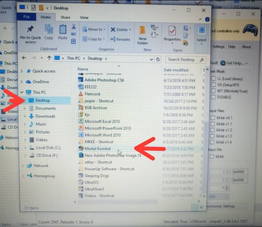The image size is (262, 227).
Task: Click the New folder icon
Action: (142, 30)
